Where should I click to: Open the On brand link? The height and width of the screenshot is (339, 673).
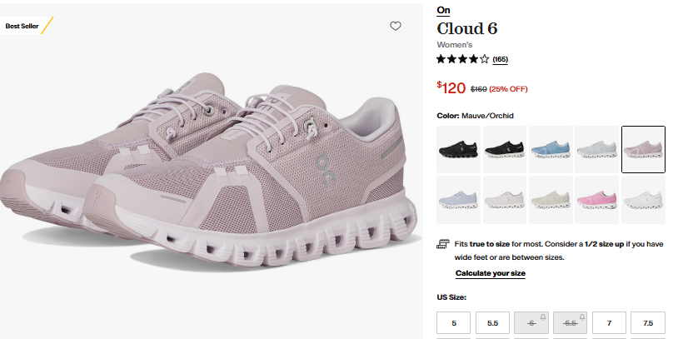tap(443, 10)
